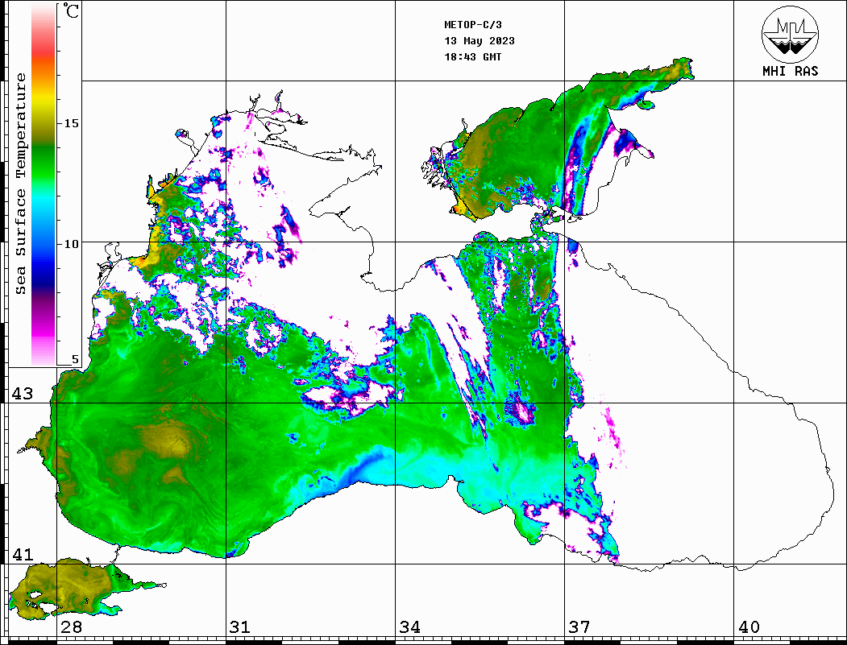Click longitude label 31
Image resolution: width=847 pixels, height=645 pixels.
240,627
